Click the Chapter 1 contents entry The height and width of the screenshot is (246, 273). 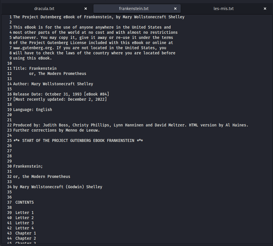pos(26,233)
